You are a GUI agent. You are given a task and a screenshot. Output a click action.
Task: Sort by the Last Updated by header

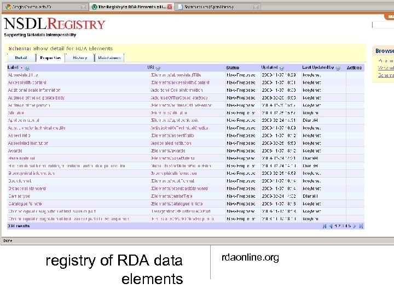318,68
